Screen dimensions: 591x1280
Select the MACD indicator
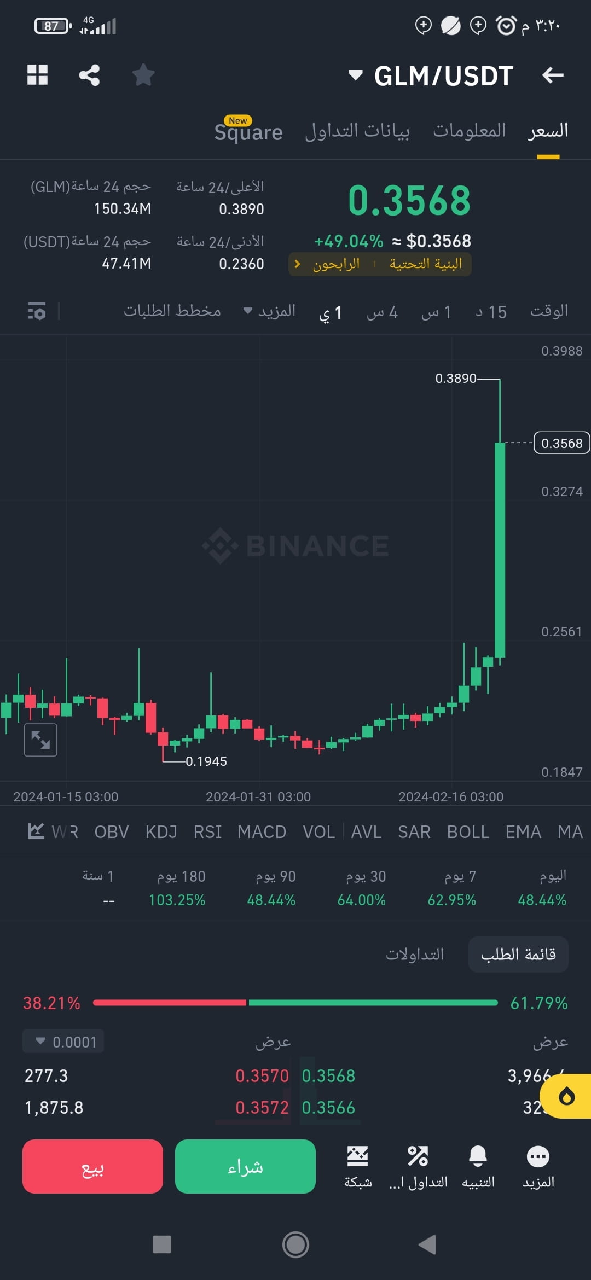(x=262, y=831)
